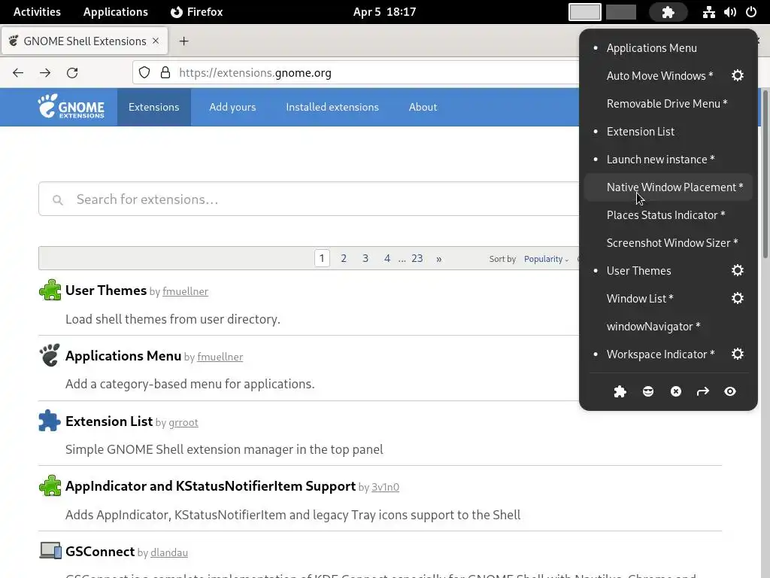Open author link fmuellner for User Themes

click(185, 291)
